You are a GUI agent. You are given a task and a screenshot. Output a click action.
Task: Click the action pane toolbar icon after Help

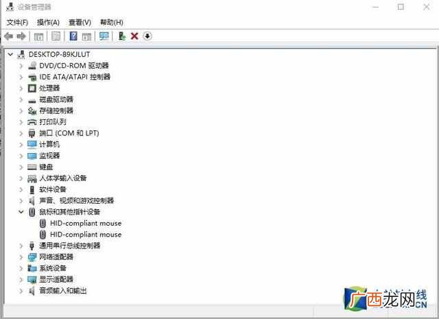point(86,36)
